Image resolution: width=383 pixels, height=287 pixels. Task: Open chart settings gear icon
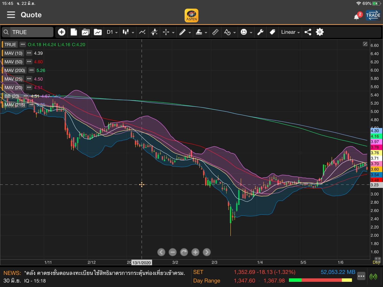320,32
